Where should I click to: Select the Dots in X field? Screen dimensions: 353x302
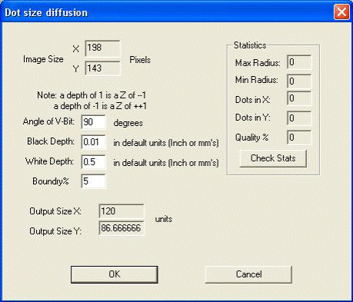click(299, 98)
